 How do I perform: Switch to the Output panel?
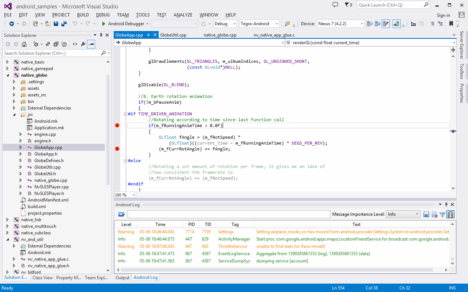pyautogui.click(x=122, y=277)
